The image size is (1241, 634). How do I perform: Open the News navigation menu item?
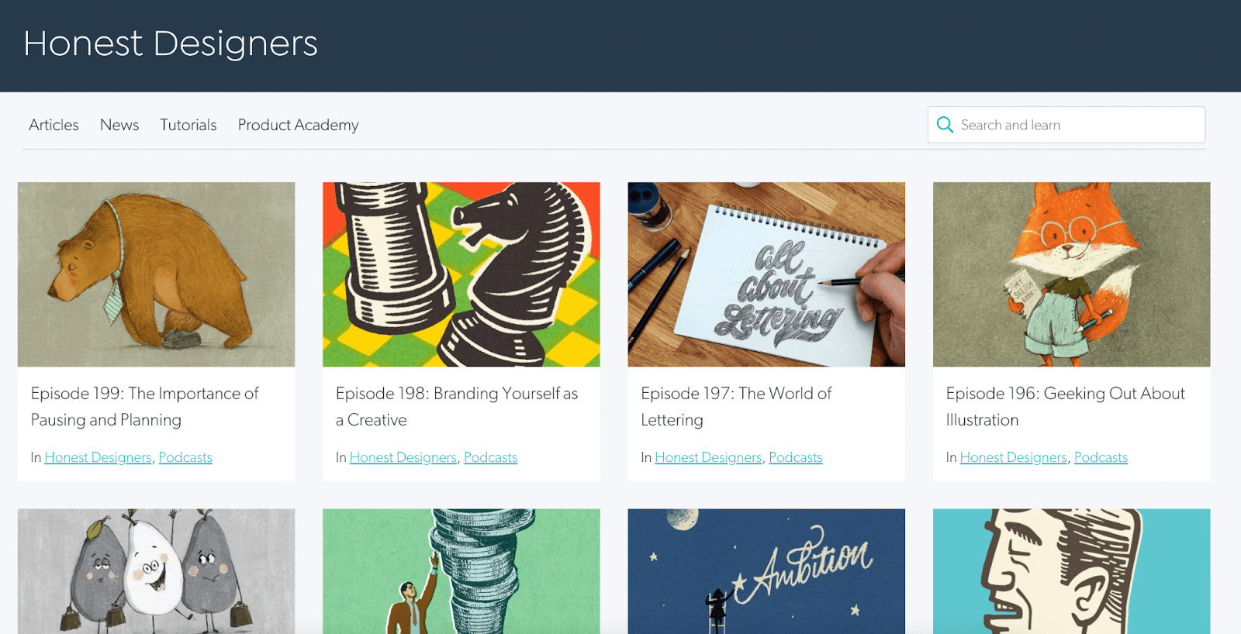tap(118, 125)
